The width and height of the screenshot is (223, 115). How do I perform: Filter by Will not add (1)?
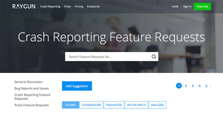pyautogui.click(x=136, y=105)
